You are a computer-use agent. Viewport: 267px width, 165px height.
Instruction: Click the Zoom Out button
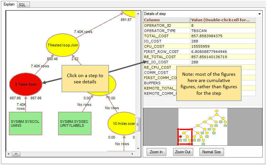(183, 152)
